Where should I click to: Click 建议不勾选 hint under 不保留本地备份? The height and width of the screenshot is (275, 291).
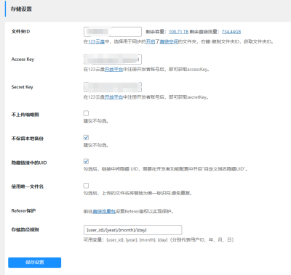(96, 145)
